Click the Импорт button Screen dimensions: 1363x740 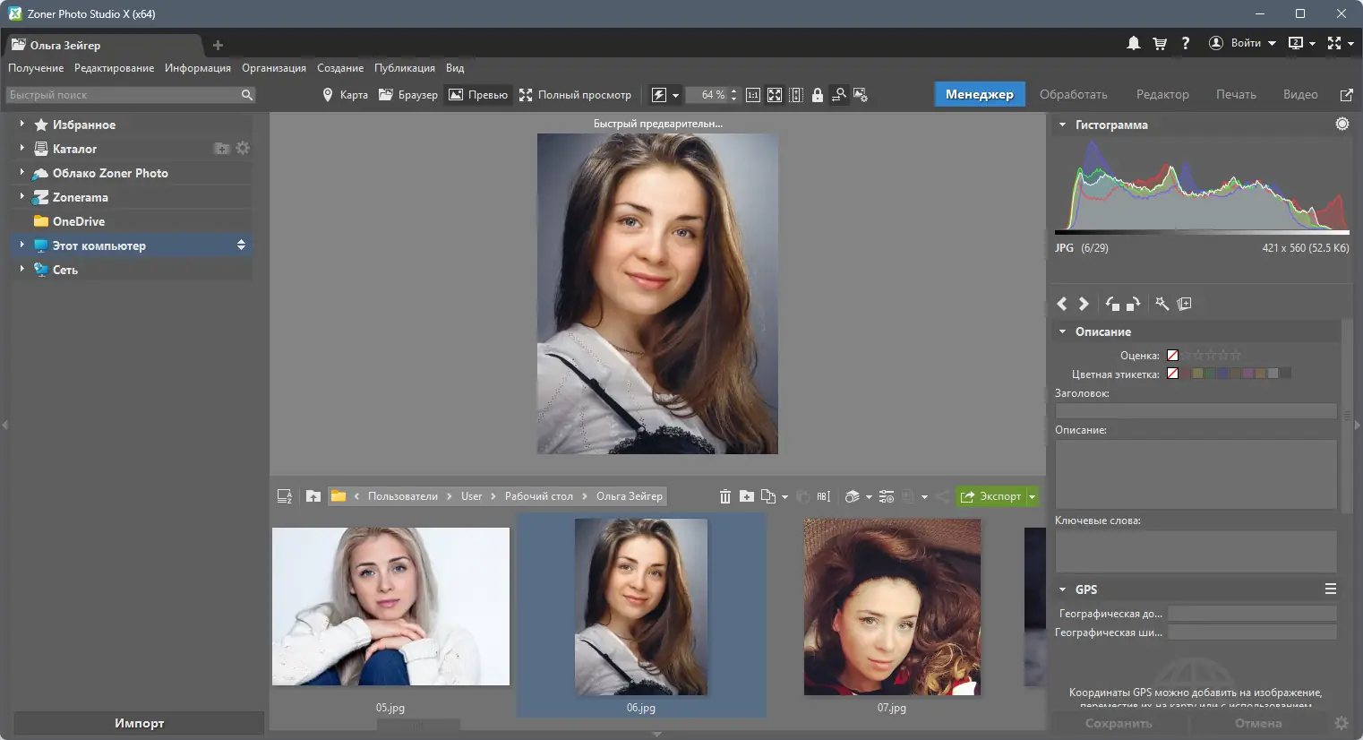pos(139,723)
